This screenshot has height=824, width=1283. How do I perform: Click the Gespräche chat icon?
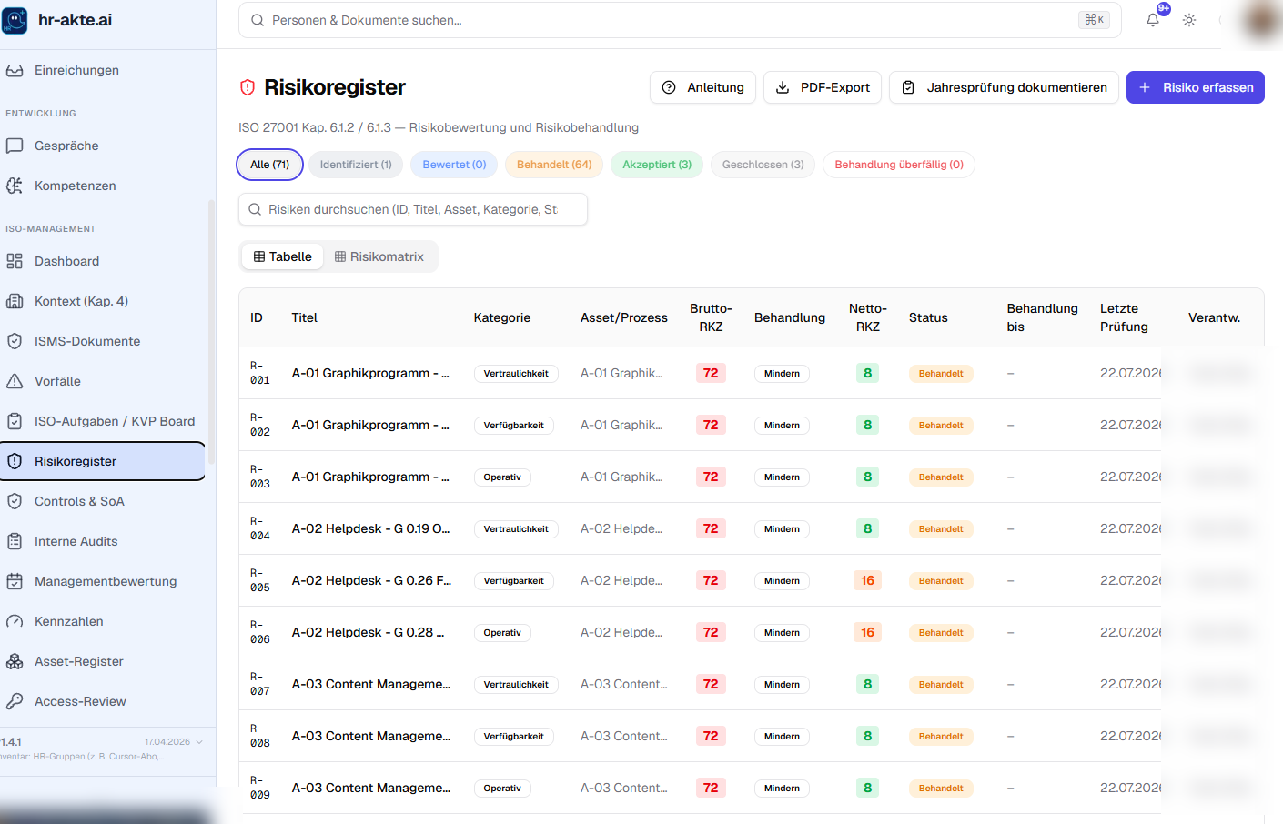[x=15, y=146]
